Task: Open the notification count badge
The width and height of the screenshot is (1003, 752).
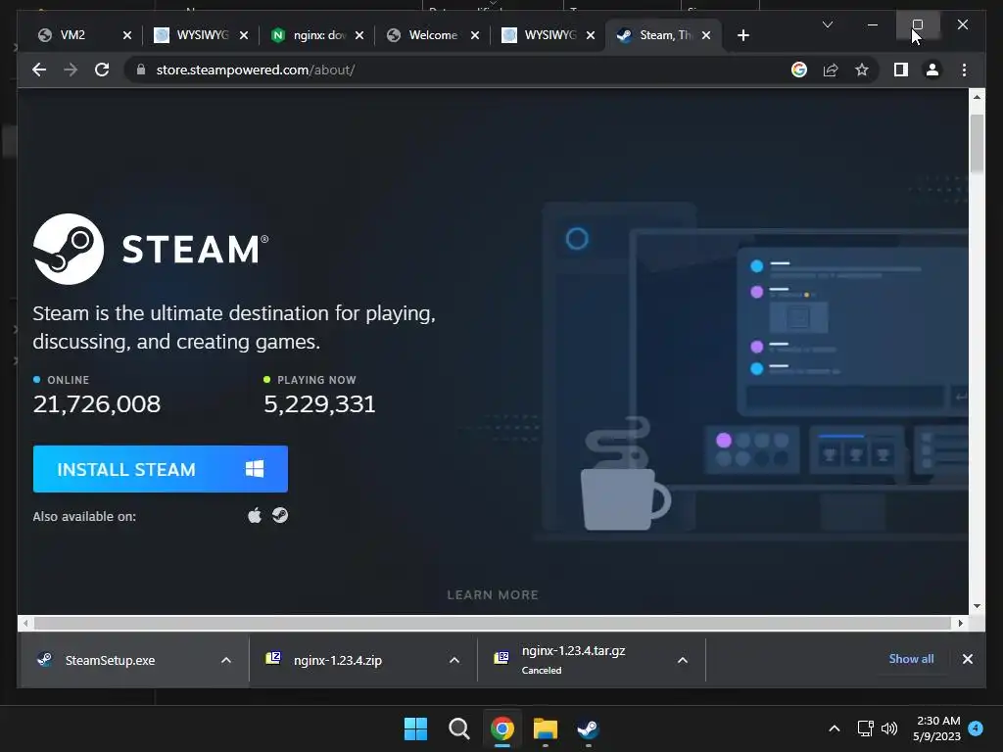Action: click(x=976, y=728)
